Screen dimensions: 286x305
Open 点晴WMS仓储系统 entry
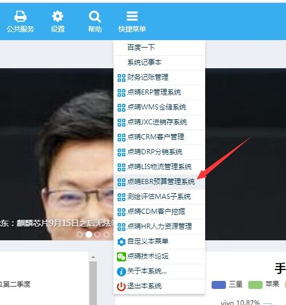click(159, 107)
